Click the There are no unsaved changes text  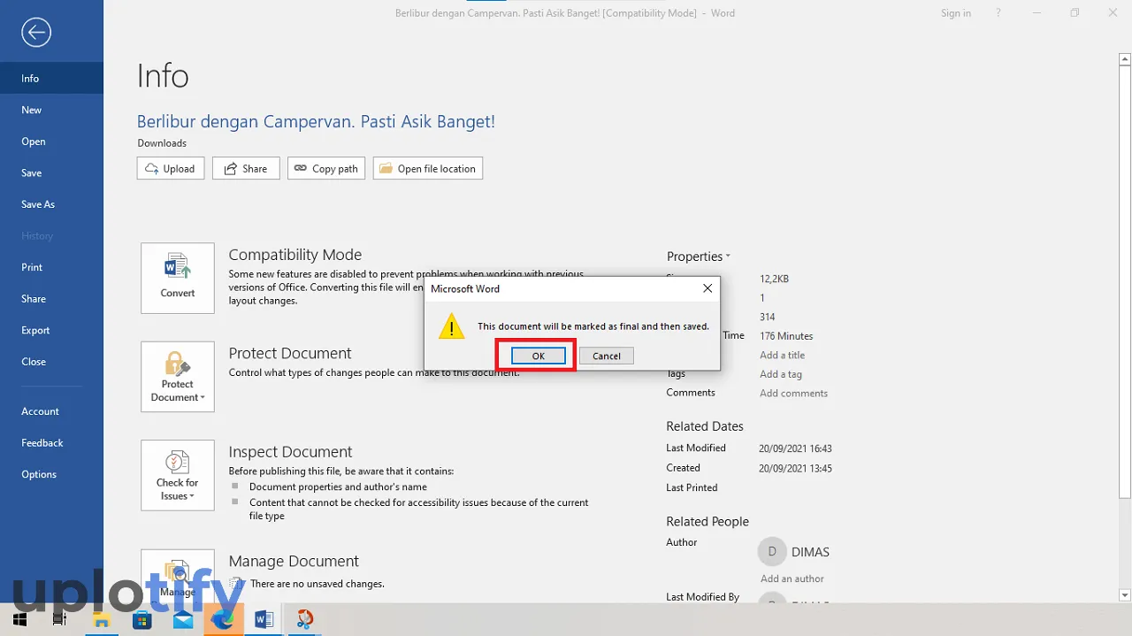pyautogui.click(x=317, y=584)
